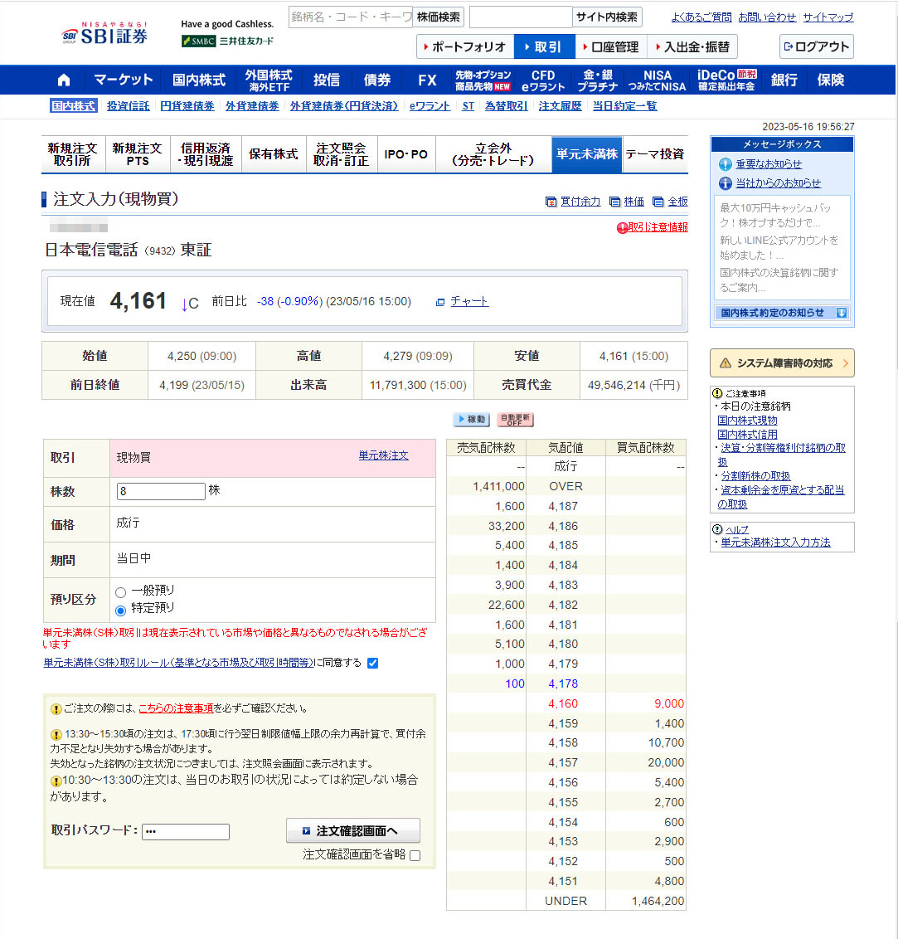Open 重要なお知らせ in message box
The width and height of the screenshot is (898, 939).
click(x=768, y=164)
